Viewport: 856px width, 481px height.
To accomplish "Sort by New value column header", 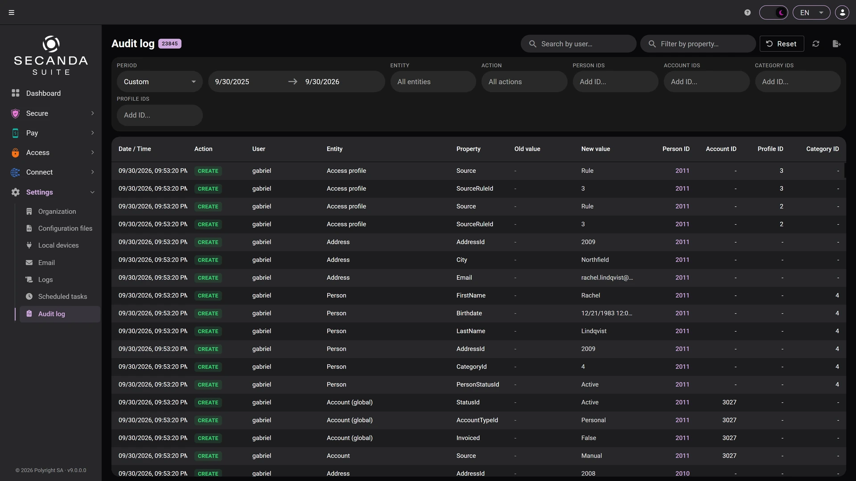I will [595, 149].
